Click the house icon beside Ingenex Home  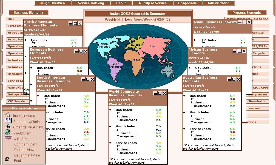coord(7,115)
